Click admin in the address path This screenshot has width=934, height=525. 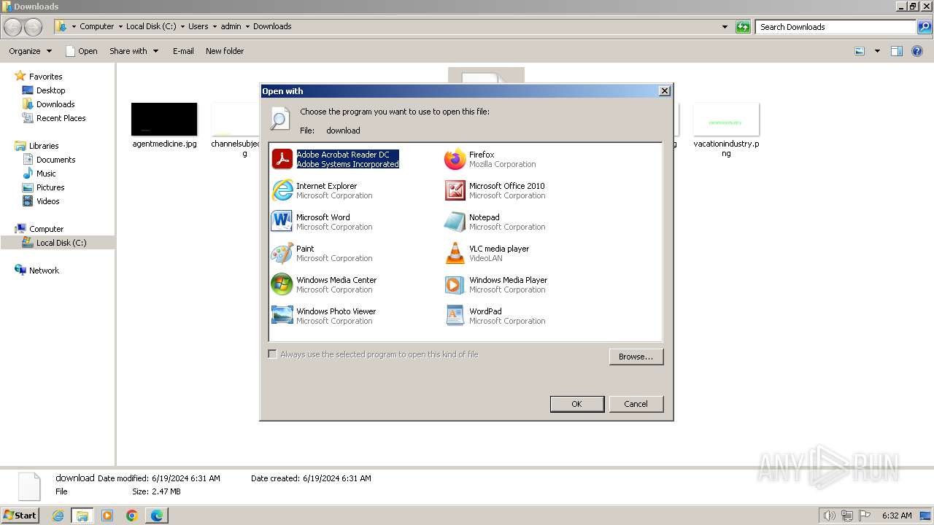tap(231, 26)
